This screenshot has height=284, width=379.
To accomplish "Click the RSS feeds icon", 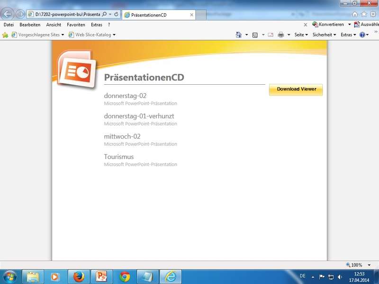I will (255, 35).
